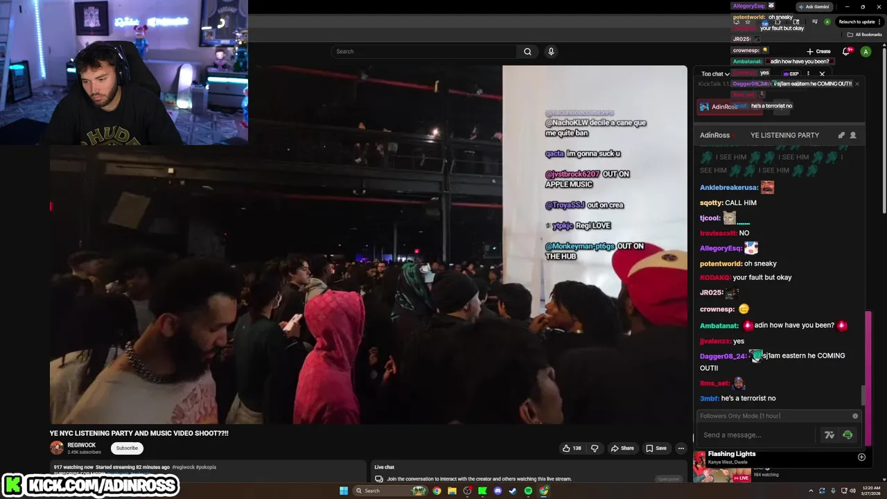Open Google Chrome from the taskbar
The height and width of the screenshot is (499, 887).
pos(437,491)
